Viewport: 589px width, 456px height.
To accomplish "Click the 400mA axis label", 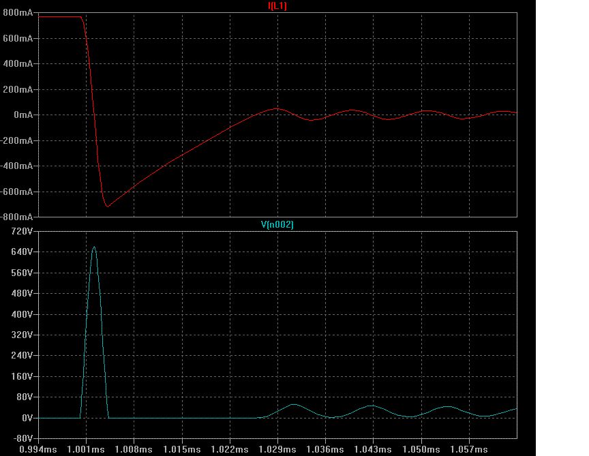I will (18, 64).
